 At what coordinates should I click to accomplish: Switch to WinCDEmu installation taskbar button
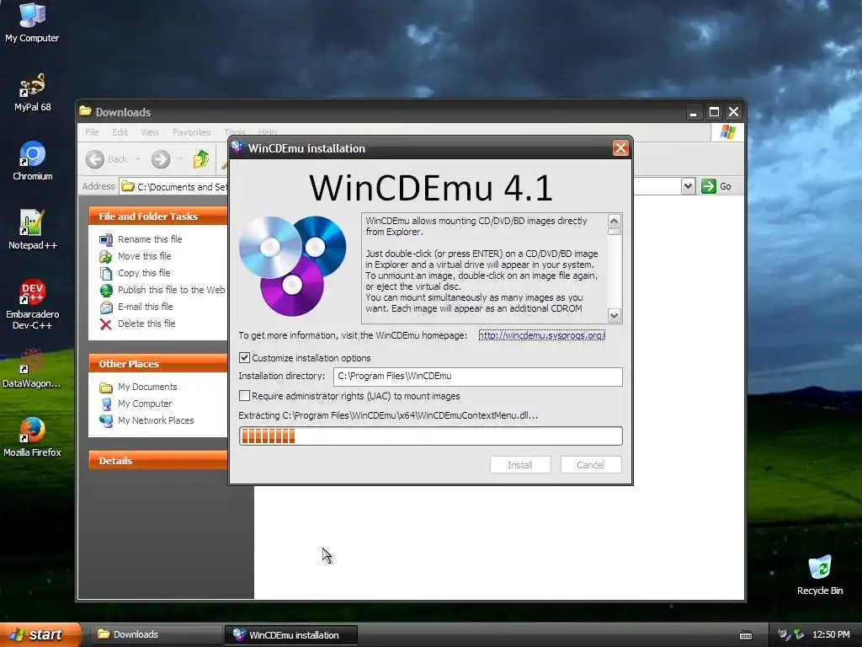[x=291, y=634]
